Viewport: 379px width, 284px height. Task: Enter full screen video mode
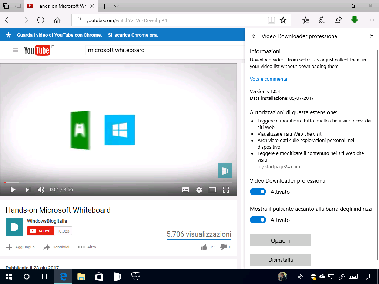(226, 190)
